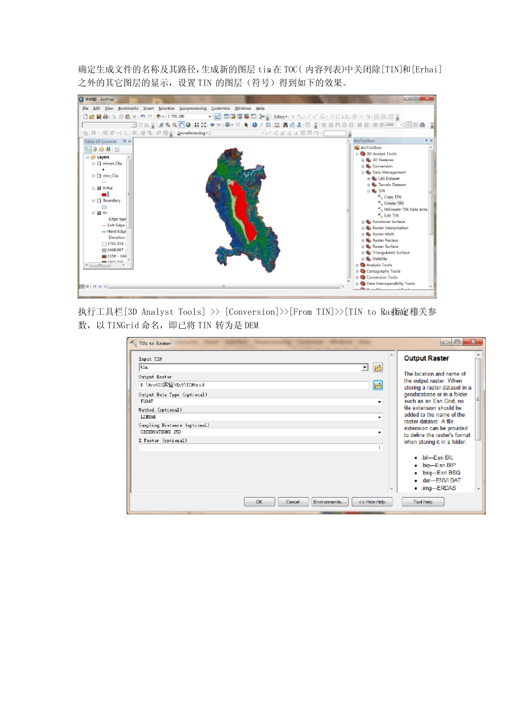Viewport: 514px width, 727px height.
Task: Open the Find binoculars tool
Action: [285, 125]
